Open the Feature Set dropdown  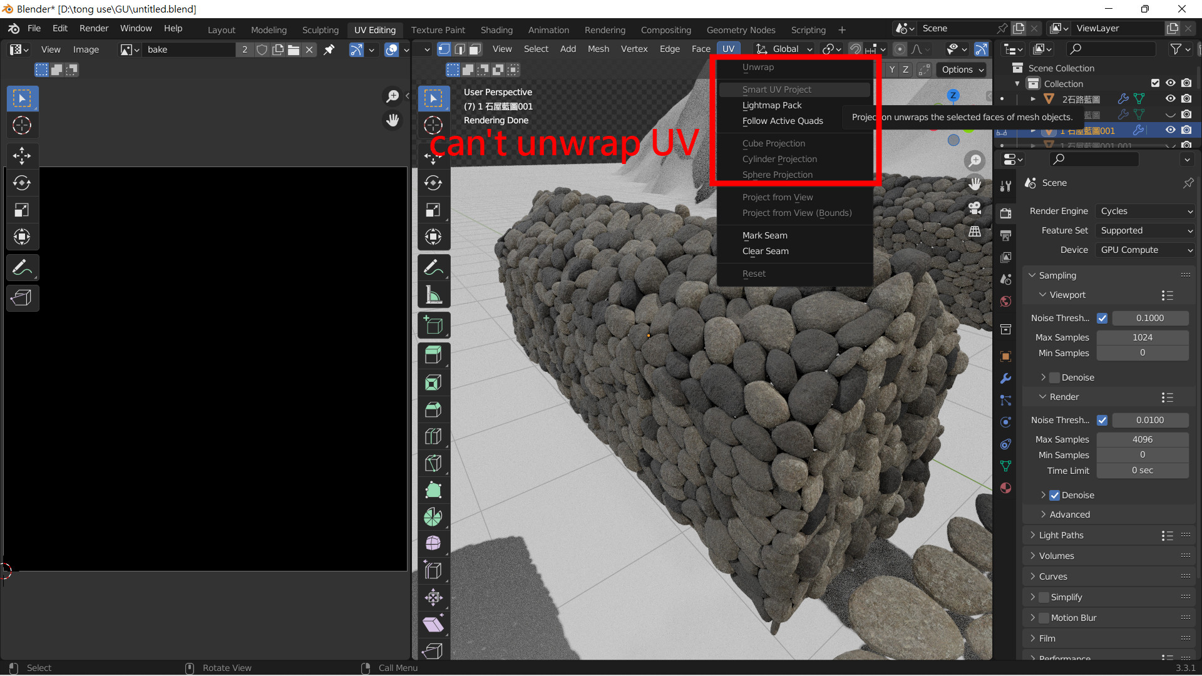pyautogui.click(x=1145, y=230)
